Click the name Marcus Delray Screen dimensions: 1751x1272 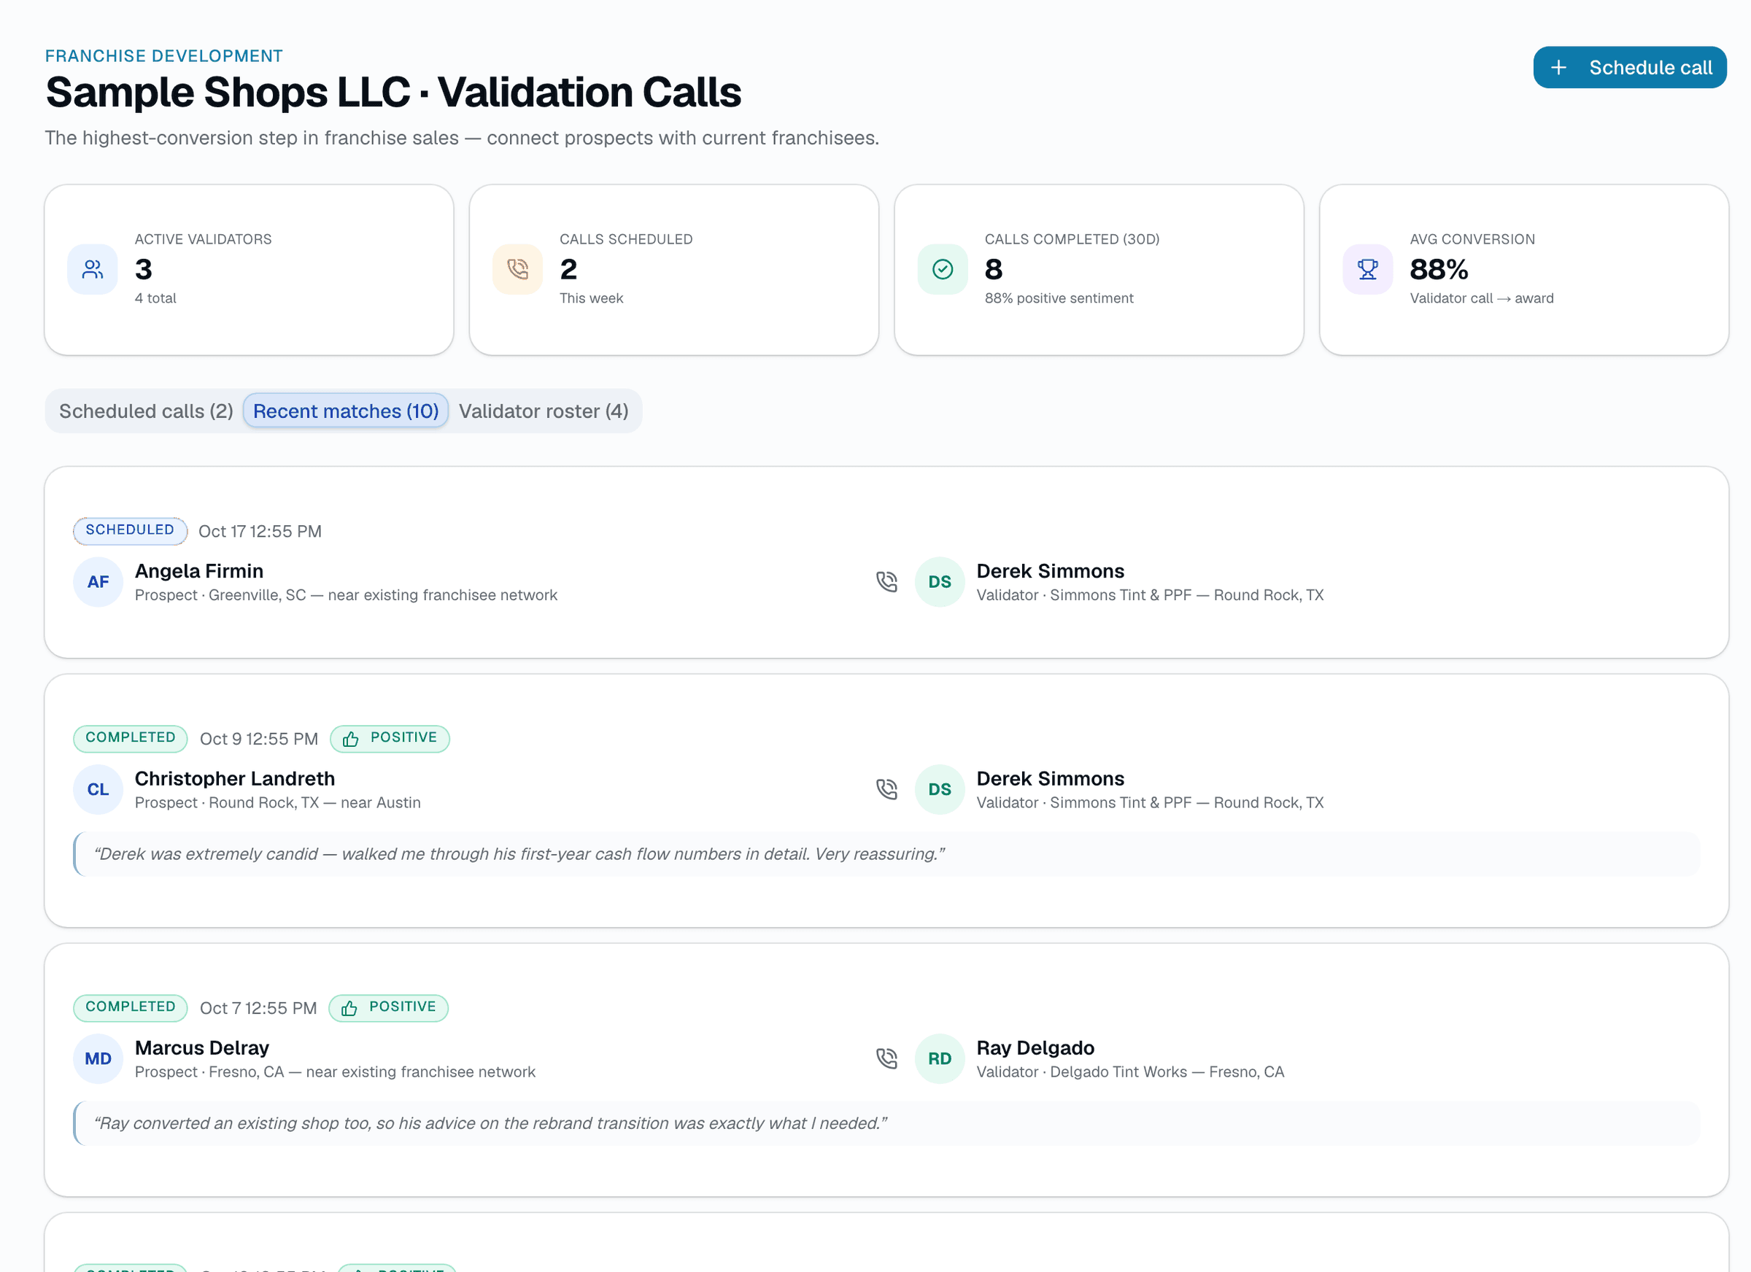click(202, 1048)
